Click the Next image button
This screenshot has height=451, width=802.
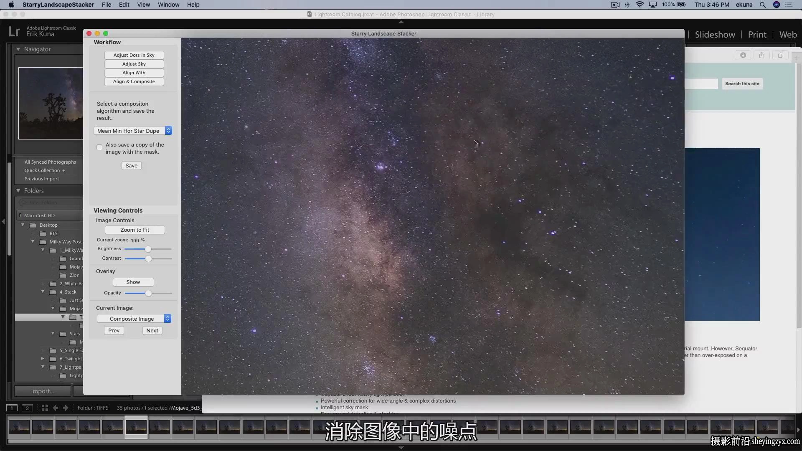152,330
